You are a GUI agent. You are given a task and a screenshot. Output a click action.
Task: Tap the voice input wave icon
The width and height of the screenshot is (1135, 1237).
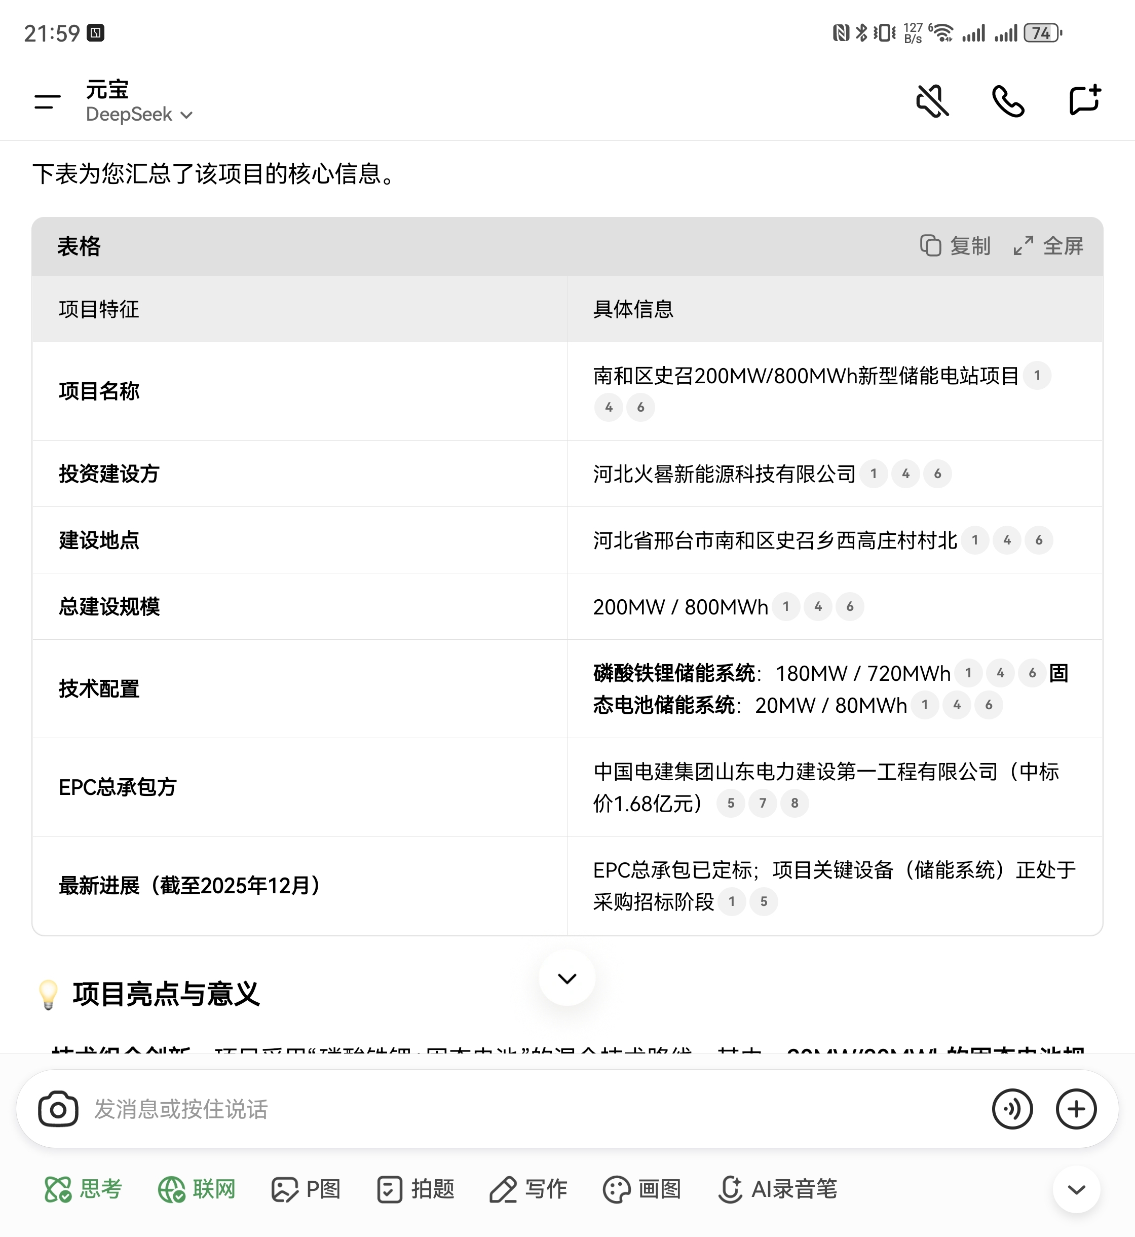(1011, 1109)
